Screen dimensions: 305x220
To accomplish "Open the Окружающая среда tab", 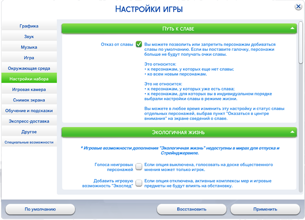I will 29,68.
